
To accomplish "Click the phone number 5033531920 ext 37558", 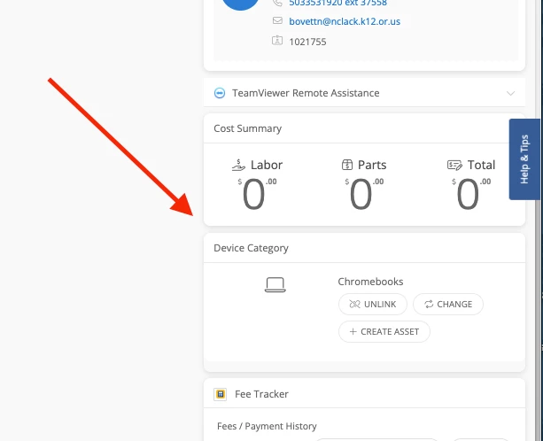I will tap(337, 4).
